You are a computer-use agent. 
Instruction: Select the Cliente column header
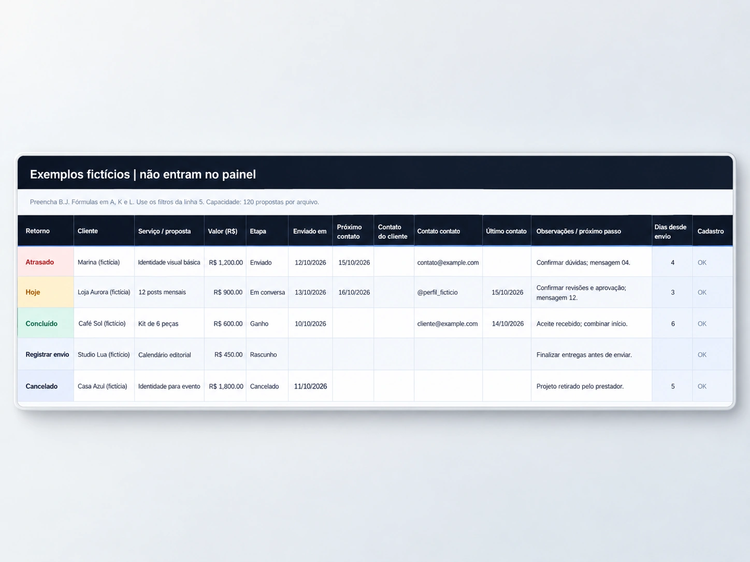(x=104, y=231)
